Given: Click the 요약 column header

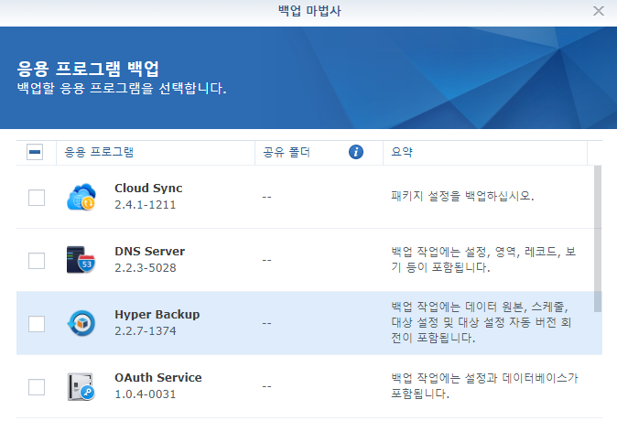Looking at the screenshot, I should pyautogui.click(x=485, y=152).
